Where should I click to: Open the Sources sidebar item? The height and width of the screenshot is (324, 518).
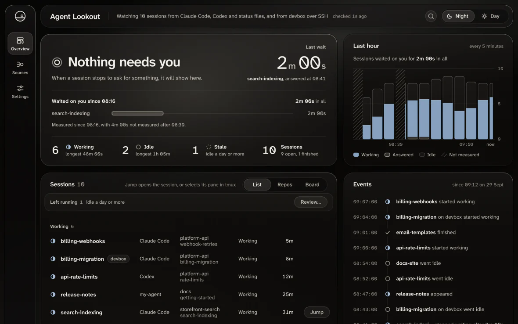[x=20, y=68]
